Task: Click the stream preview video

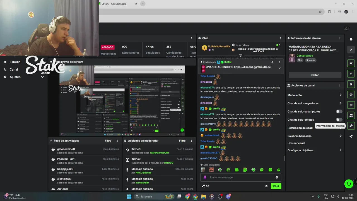Action: pos(122,101)
